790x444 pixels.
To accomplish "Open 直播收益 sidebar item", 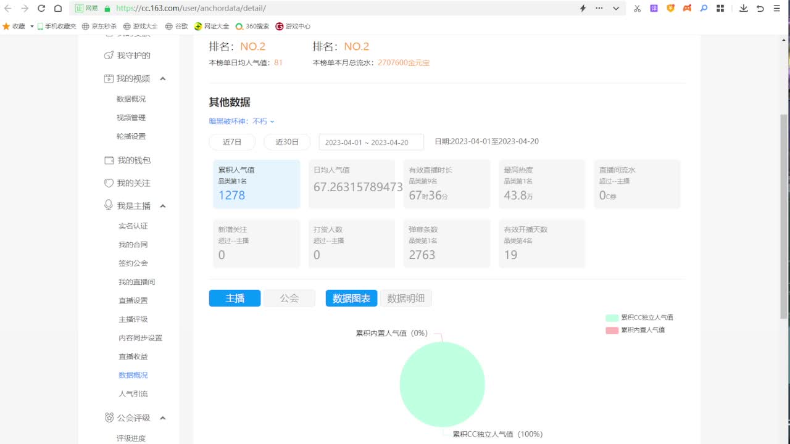I will [x=133, y=356].
